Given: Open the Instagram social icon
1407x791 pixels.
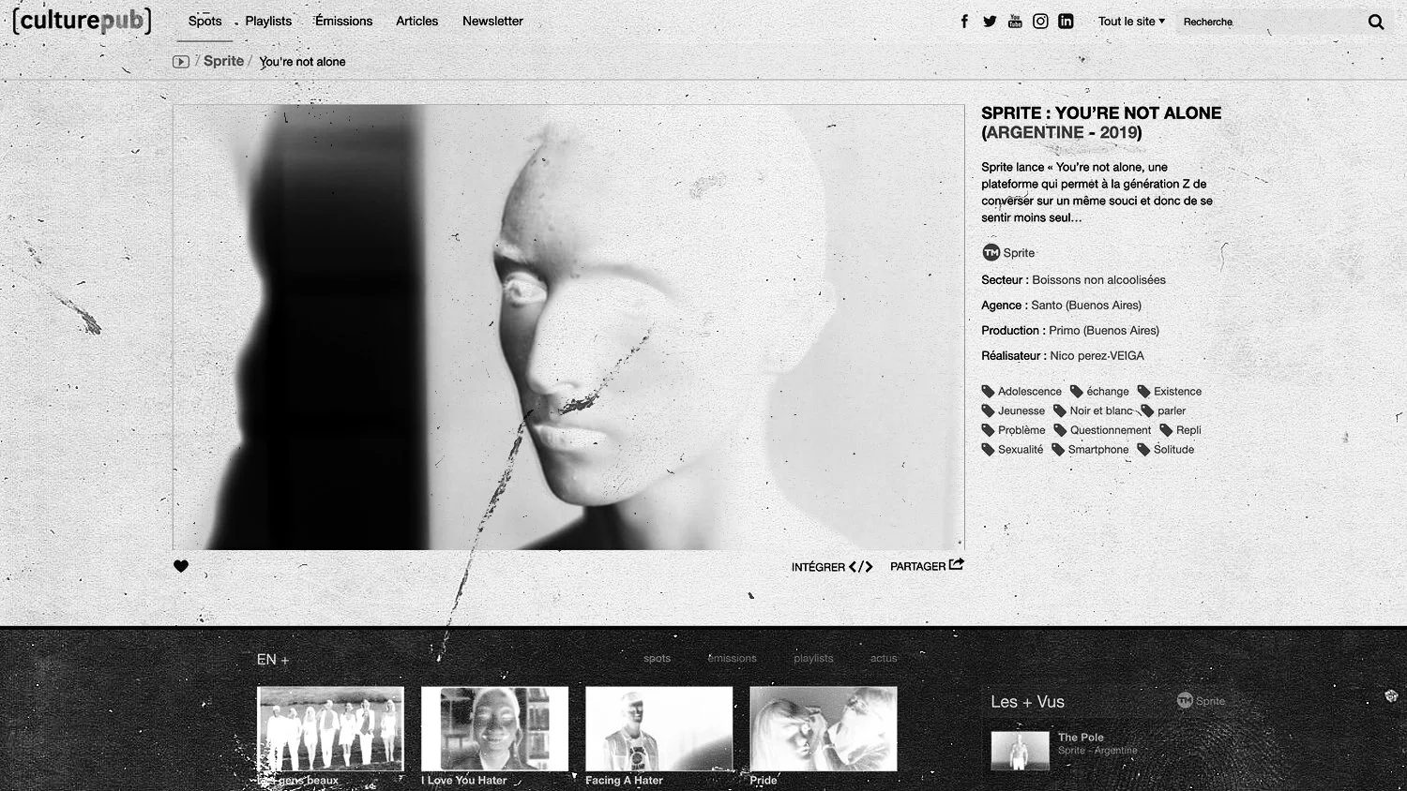Looking at the screenshot, I should [x=1040, y=21].
